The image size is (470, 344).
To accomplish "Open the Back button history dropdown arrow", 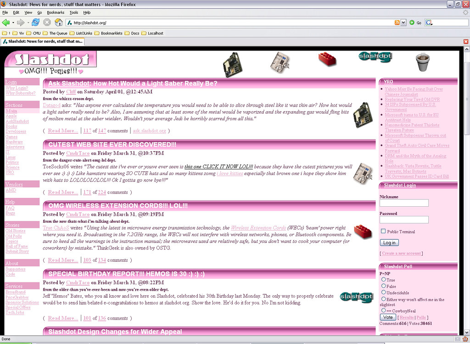I will (13, 23).
